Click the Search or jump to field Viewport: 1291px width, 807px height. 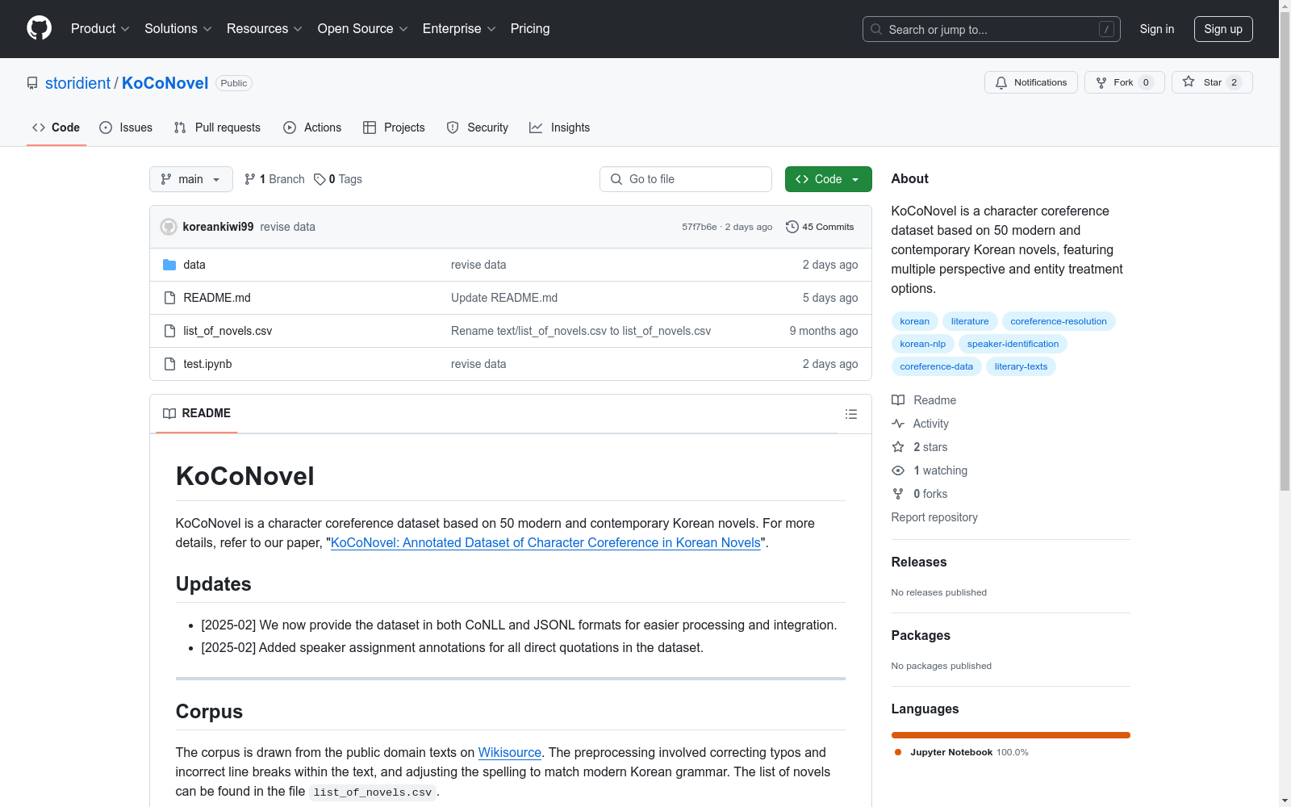pyautogui.click(x=992, y=29)
